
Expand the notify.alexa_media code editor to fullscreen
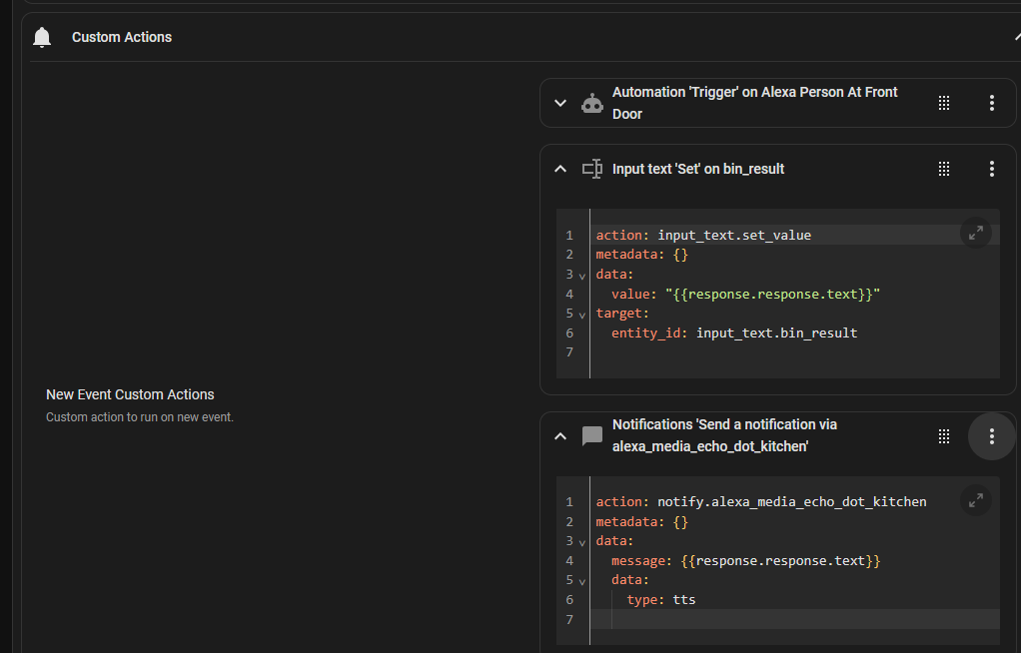(975, 500)
